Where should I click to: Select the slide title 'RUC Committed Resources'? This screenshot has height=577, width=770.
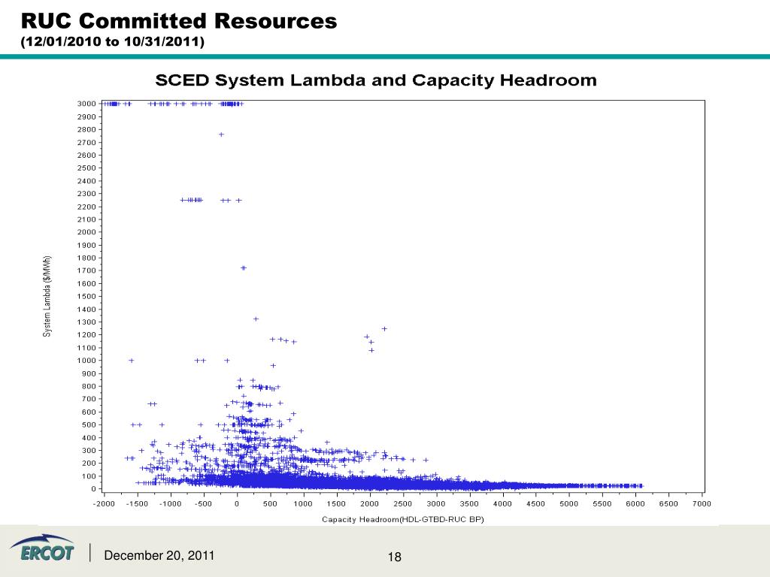(179, 21)
